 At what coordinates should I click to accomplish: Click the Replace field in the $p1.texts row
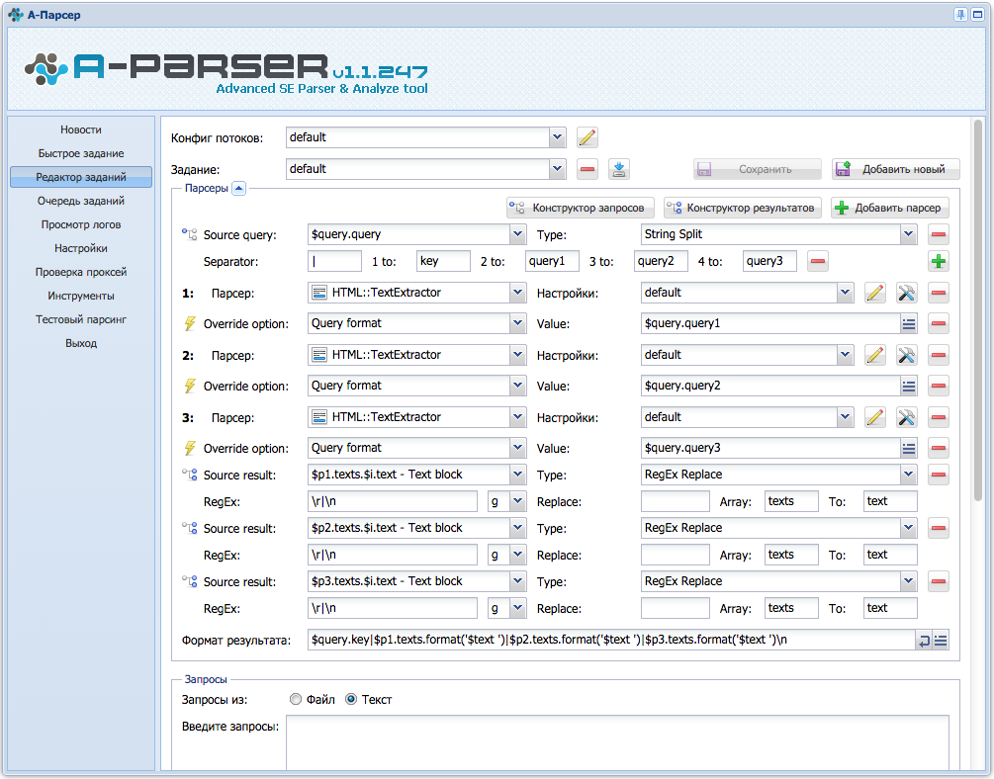point(676,501)
